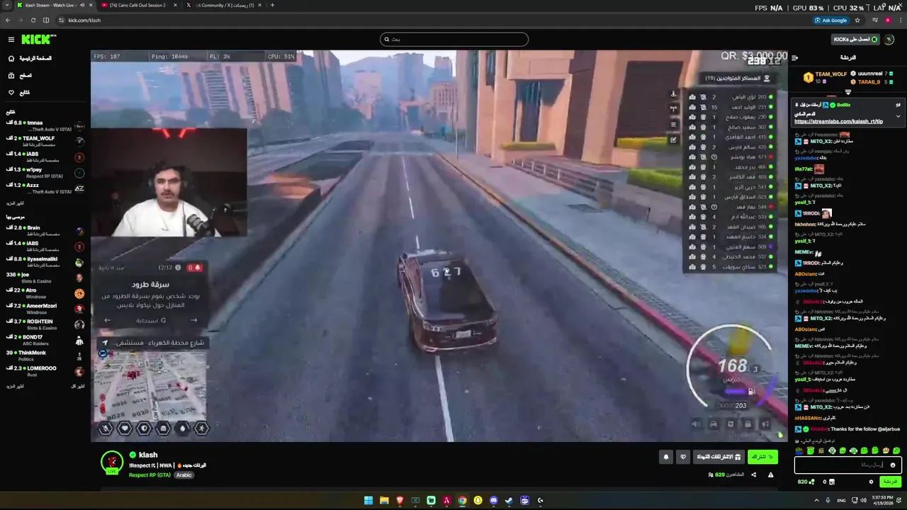Click the get KICKs button

click(855, 40)
